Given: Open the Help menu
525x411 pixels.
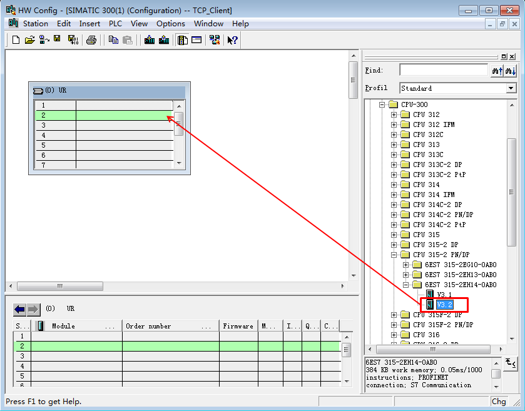Looking at the screenshot, I should (240, 23).
